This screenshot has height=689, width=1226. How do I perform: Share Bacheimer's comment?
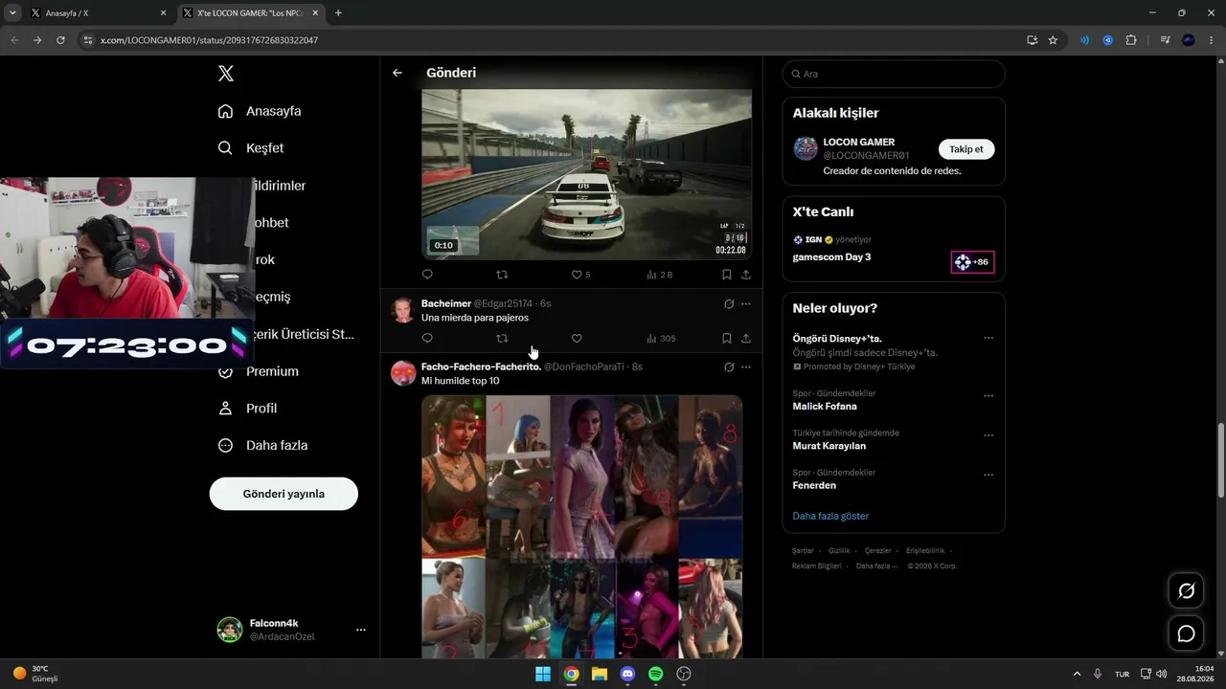pyautogui.click(x=746, y=338)
